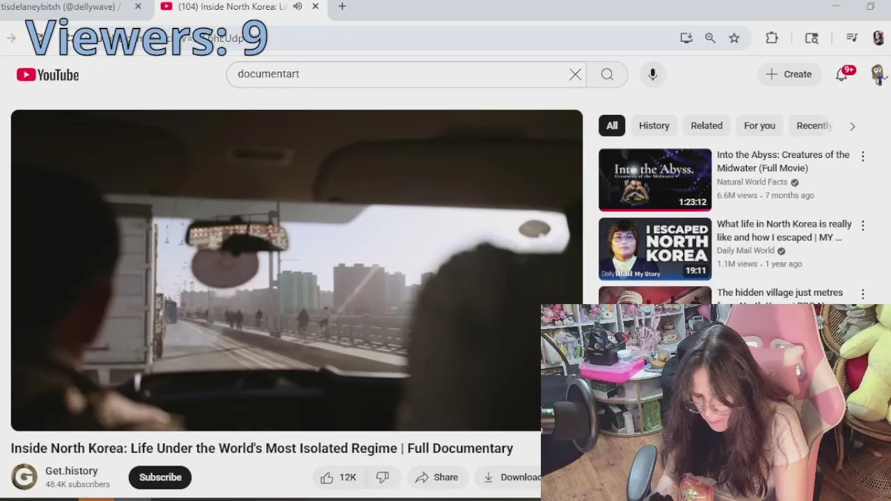The height and width of the screenshot is (501, 891).
Task: Open Into the Abyss video title
Action: pos(783,161)
